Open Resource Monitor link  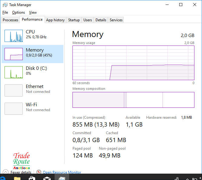[x=62, y=172]
